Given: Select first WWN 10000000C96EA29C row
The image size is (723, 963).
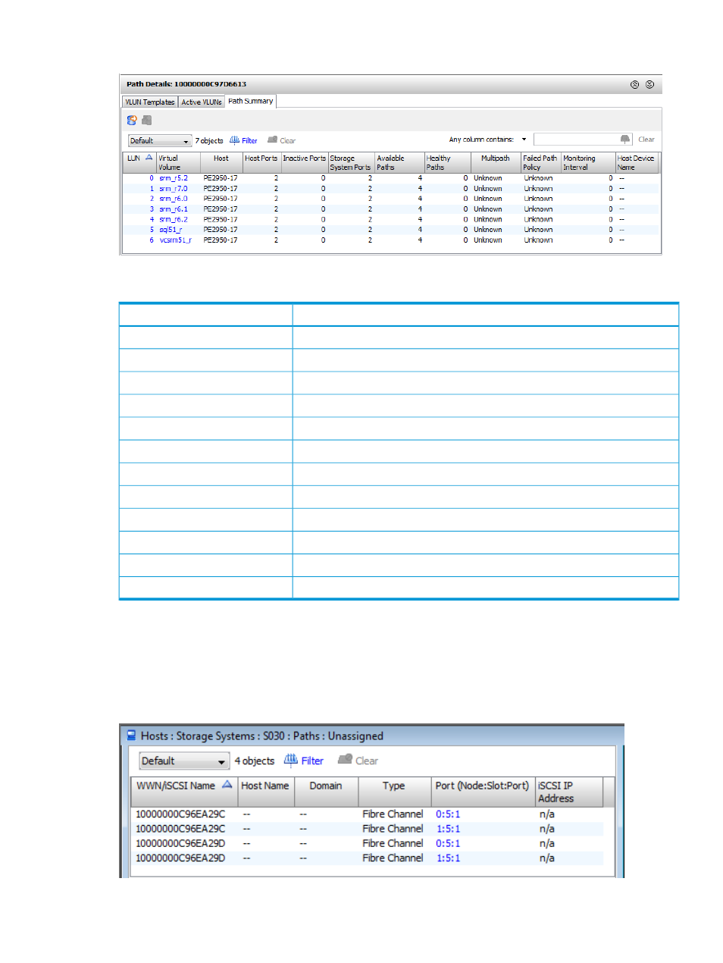Looking at the screenshot, I should tap(180, 814).
